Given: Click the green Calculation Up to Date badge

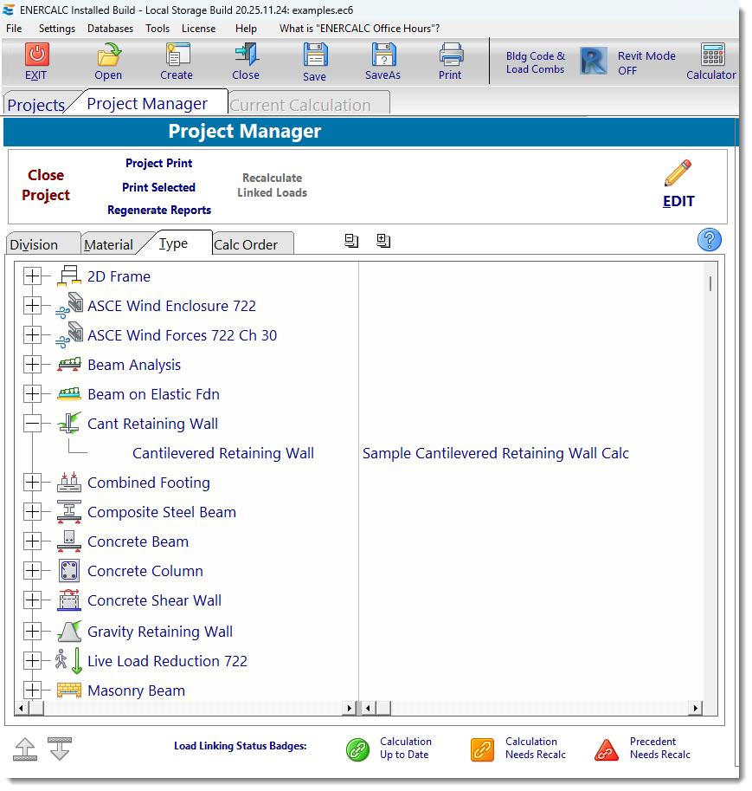Looking at the screenshot, I should 358,749.
